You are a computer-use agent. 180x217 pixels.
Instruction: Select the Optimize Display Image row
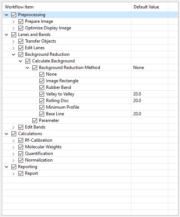click(90, 28)
